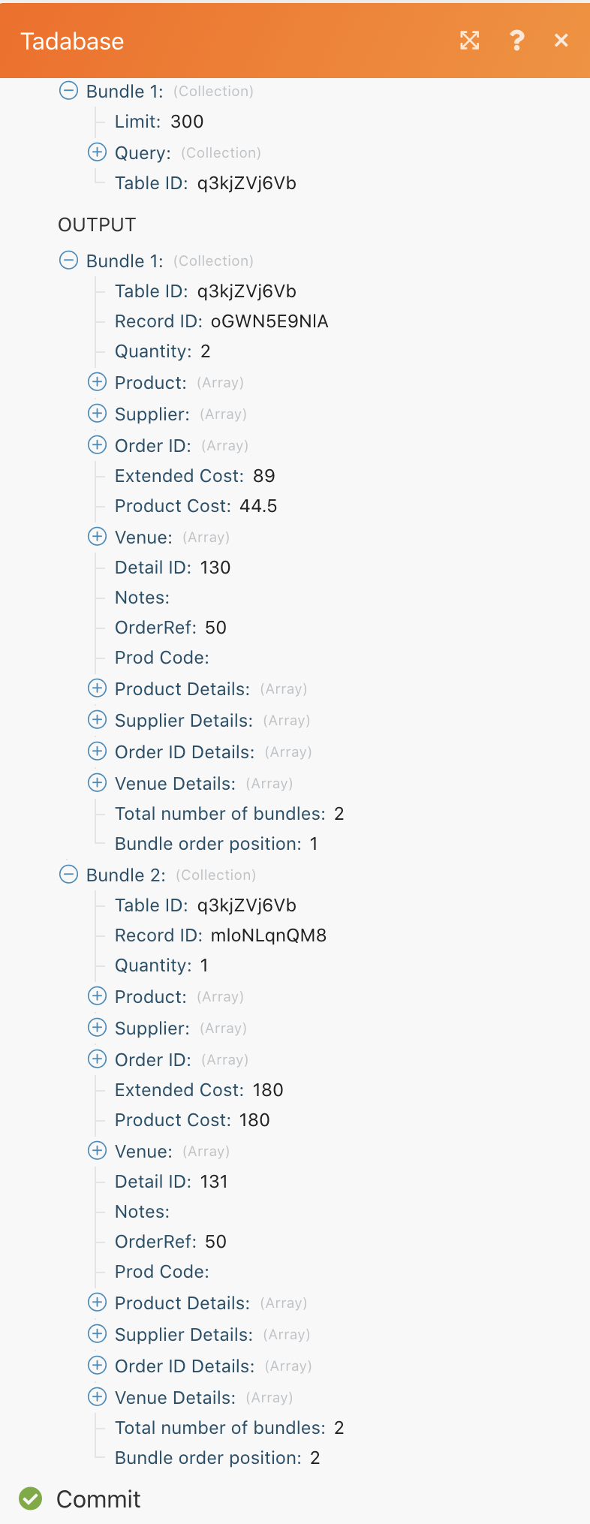Click the fullscreen expand icon in header
Screen dimensions: 590x1524
(x=470, y=41)
